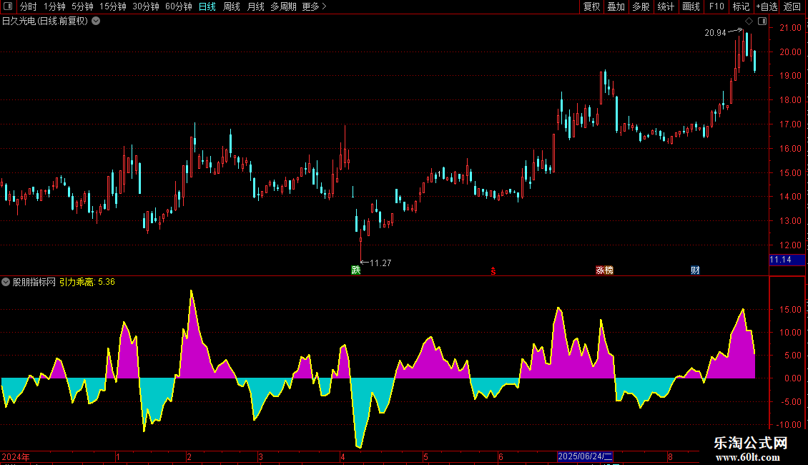Image resolution: width=808 pixels, height=465 pixels.
Task: Select the 1分钟 period
Action: [54, 6]
